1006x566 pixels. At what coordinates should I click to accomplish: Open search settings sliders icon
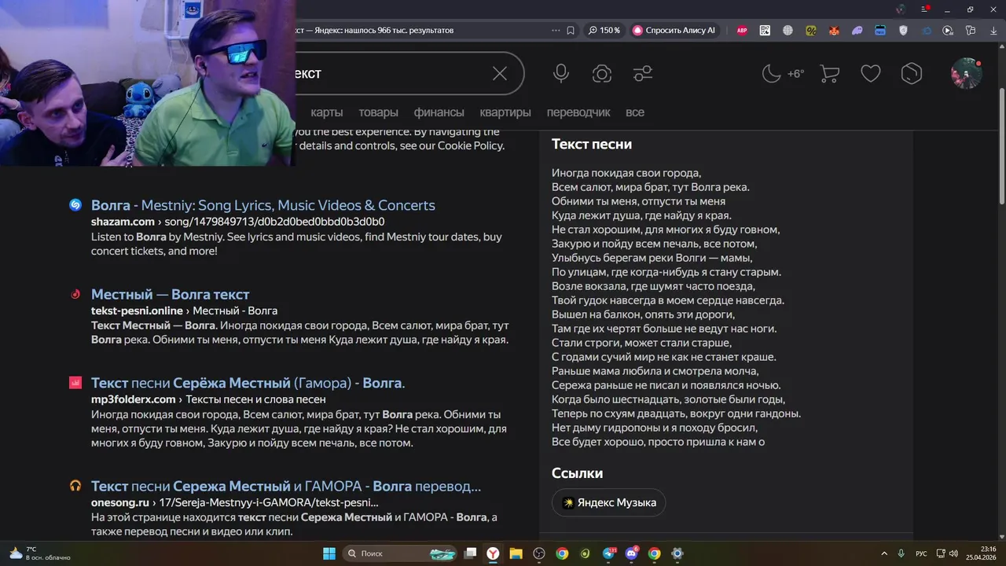coord(643,74)
